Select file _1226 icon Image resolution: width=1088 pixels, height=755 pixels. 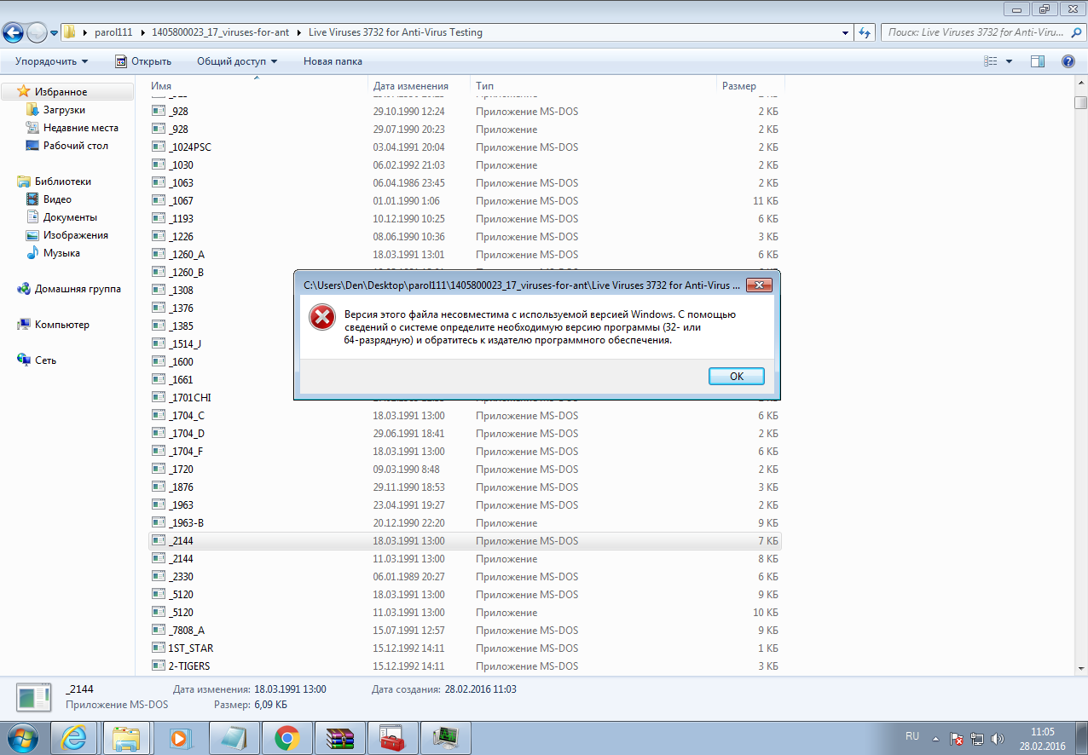point(159,237)
